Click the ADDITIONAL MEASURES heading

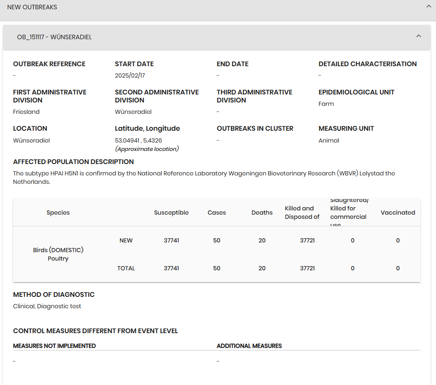point(249,346)
